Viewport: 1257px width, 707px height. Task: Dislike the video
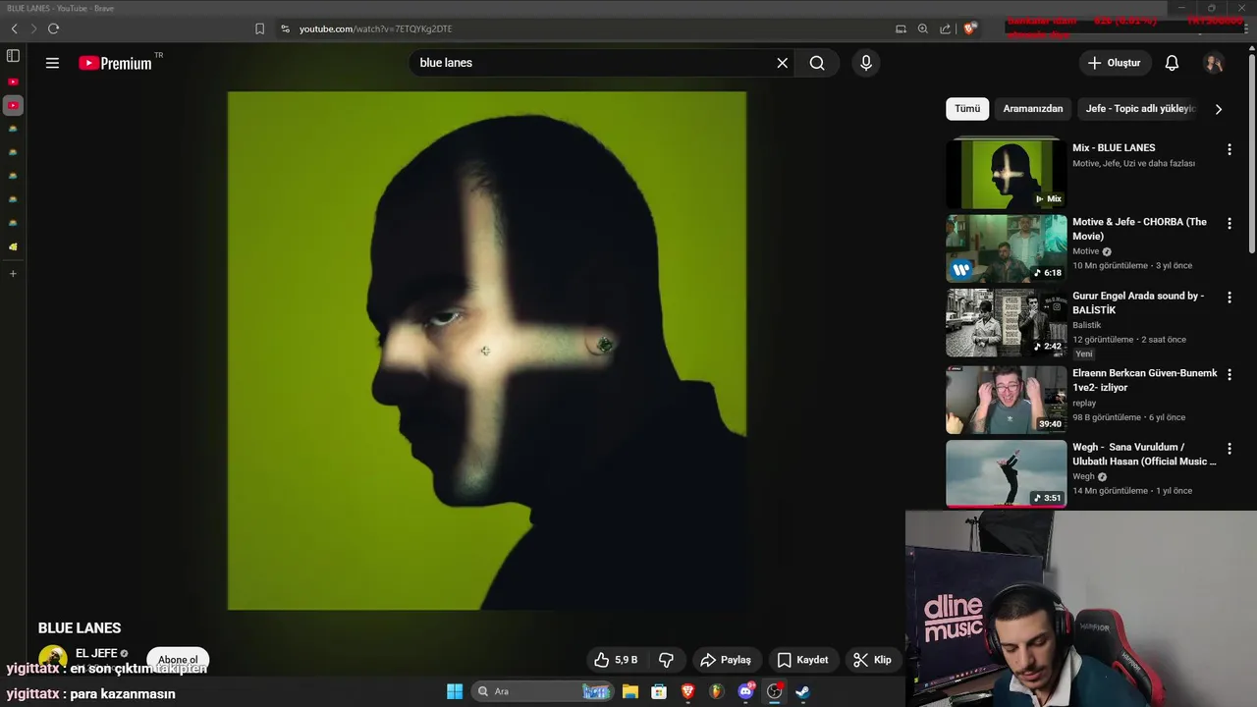666,660
